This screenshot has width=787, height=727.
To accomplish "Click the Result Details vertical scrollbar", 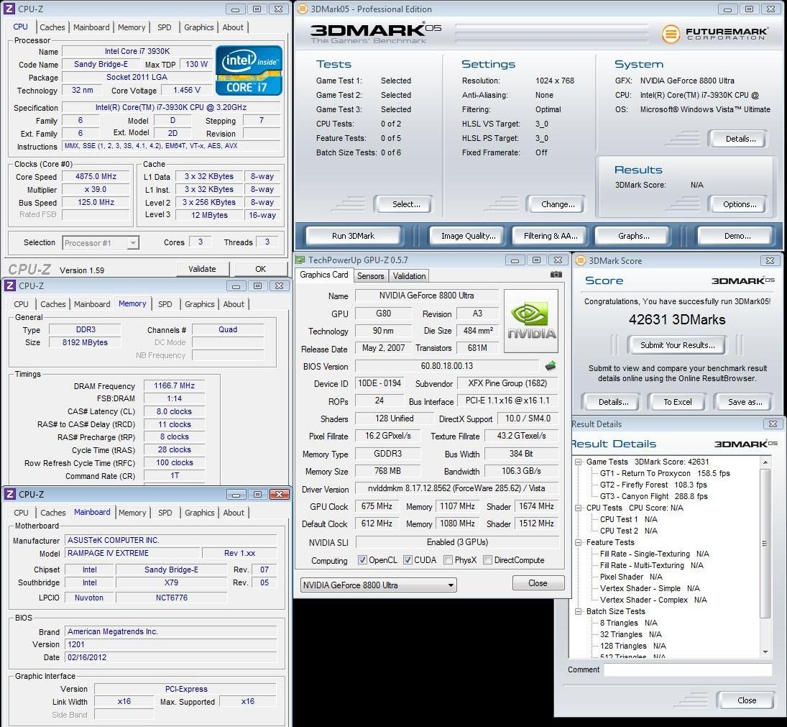I will pyautogui.click(x=765, y=543).
